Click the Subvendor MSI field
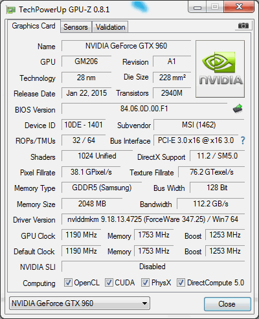This screenshot has height=319, width=259. (199, 125)
